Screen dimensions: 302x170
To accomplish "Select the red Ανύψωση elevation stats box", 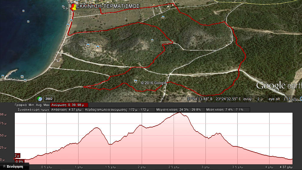I will point(69,105).
